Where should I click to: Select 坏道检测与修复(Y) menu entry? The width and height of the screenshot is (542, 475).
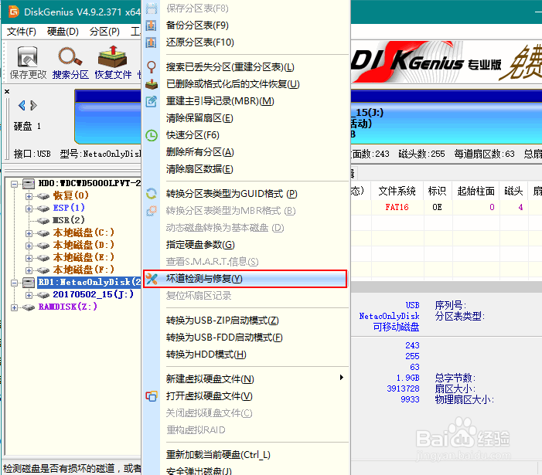tap(245, 279)
